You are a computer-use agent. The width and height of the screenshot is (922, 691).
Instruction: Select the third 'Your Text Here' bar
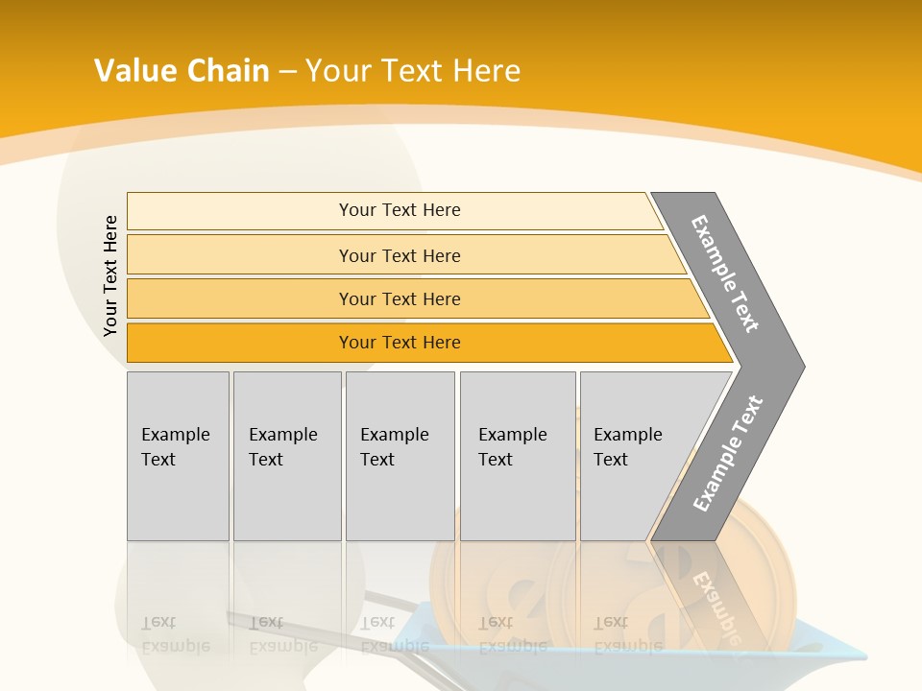[x=400, y=298]
